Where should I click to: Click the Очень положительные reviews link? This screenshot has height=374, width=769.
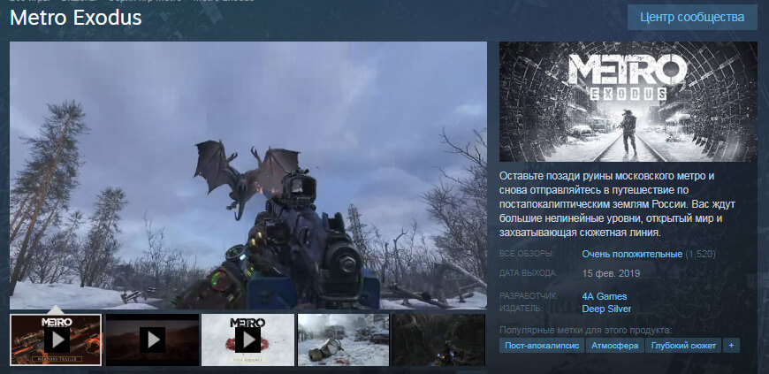(632, 255)
